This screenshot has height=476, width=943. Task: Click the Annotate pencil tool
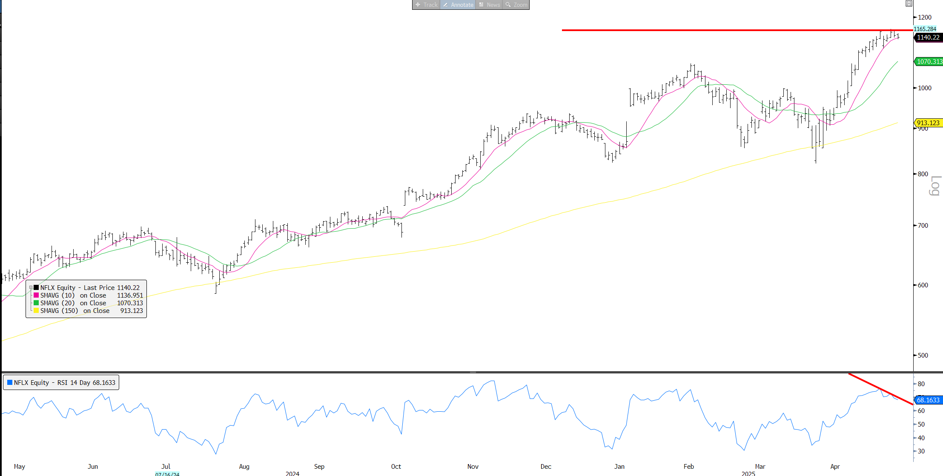click(458, 5)
